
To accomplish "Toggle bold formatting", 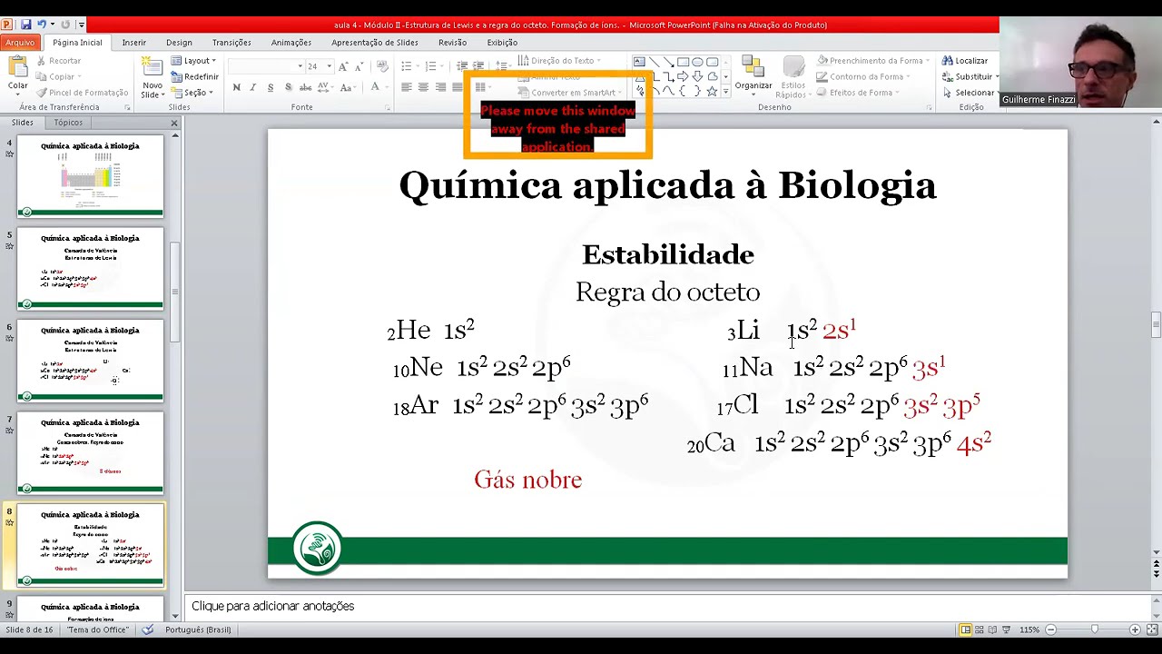I will (x=237, y=87).
